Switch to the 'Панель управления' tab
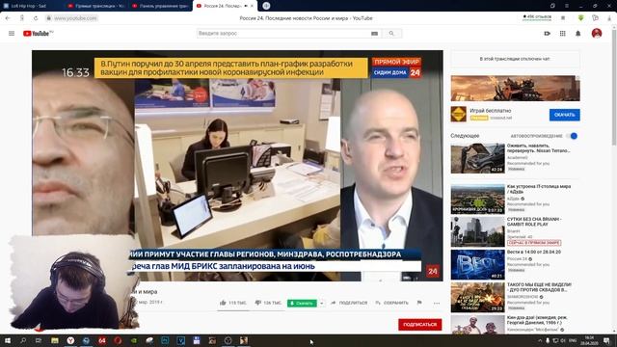 click(x=160, y=6)
